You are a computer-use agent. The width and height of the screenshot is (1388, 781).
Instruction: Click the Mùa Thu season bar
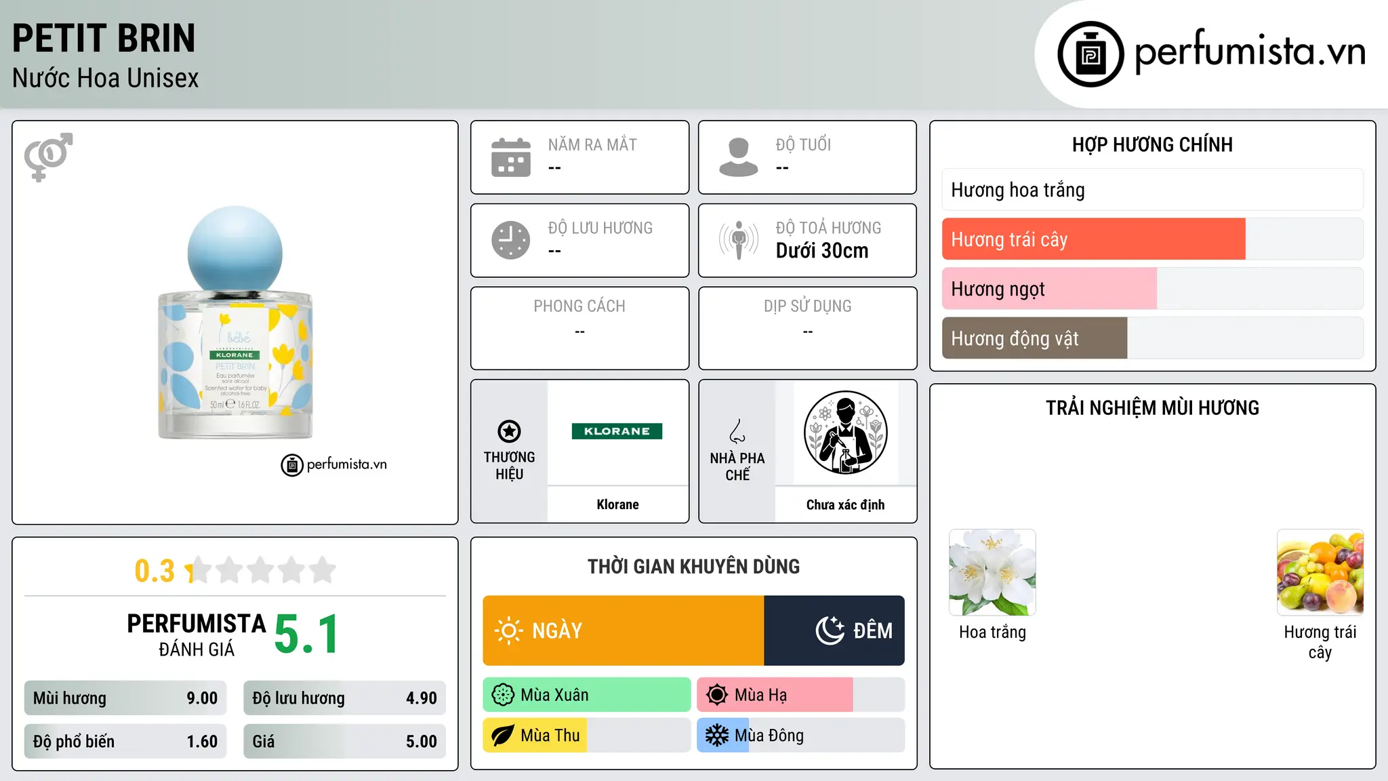click(587, 736)
